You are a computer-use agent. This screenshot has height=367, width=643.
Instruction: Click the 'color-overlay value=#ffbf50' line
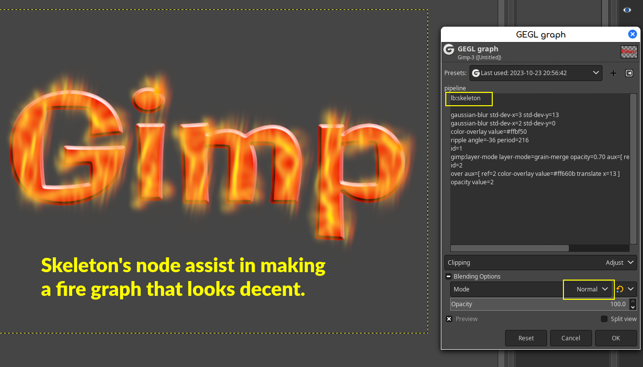489,132
